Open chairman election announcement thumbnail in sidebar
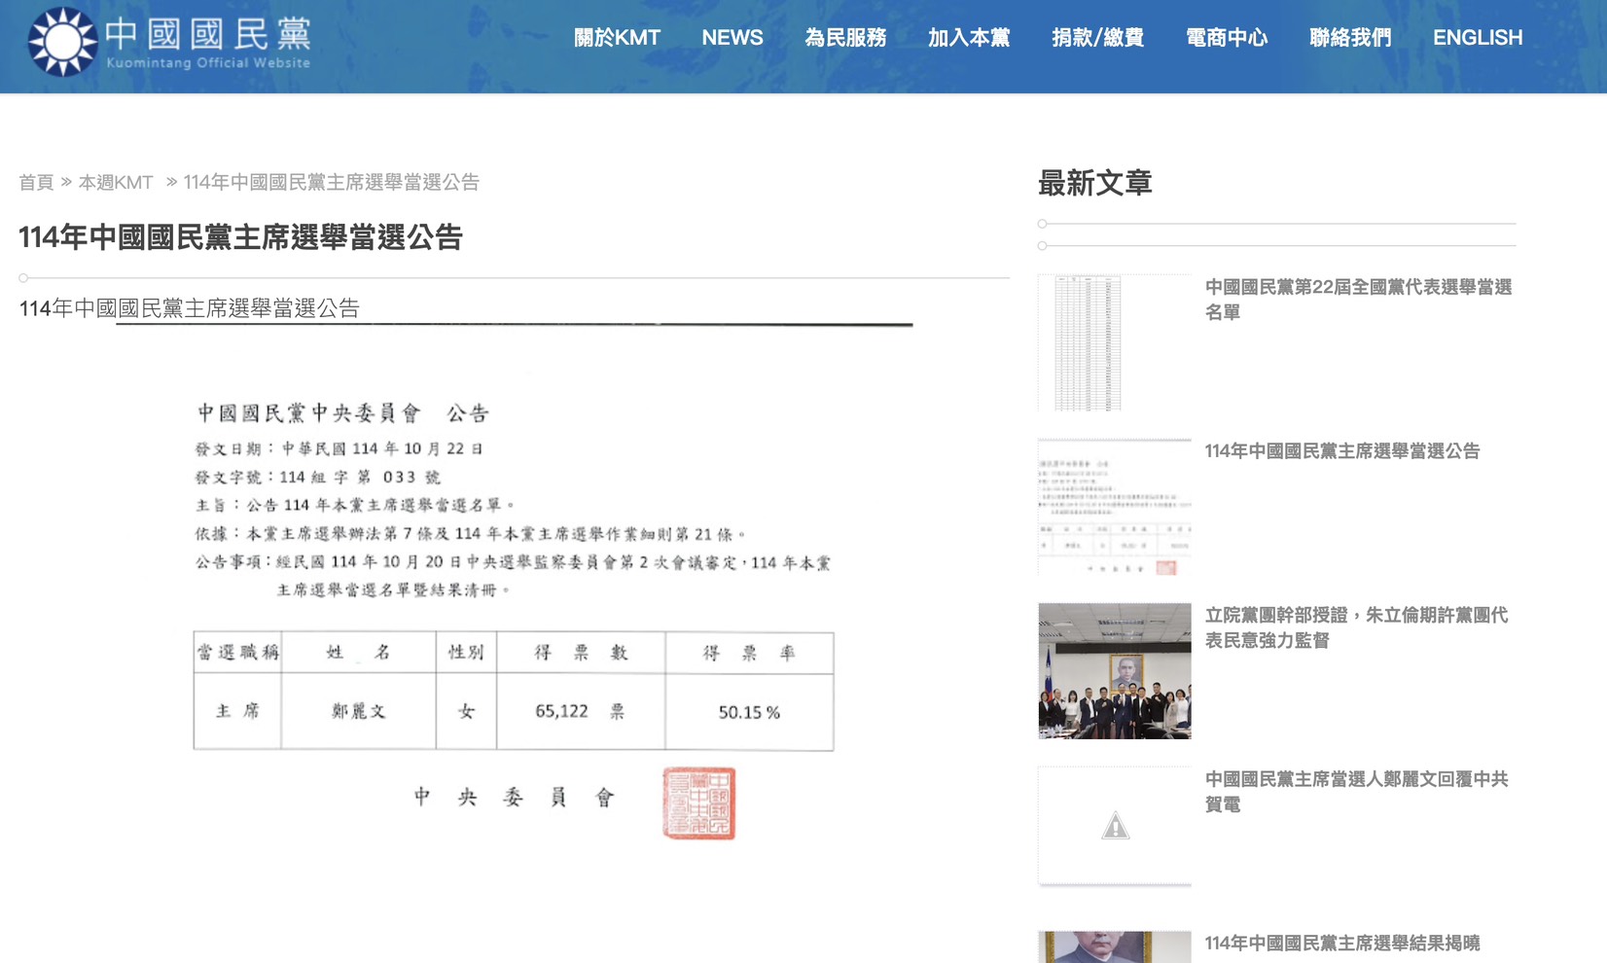Image resolution: width=1607 pixels, height=963 pixels. click(x=1114, y=508)
